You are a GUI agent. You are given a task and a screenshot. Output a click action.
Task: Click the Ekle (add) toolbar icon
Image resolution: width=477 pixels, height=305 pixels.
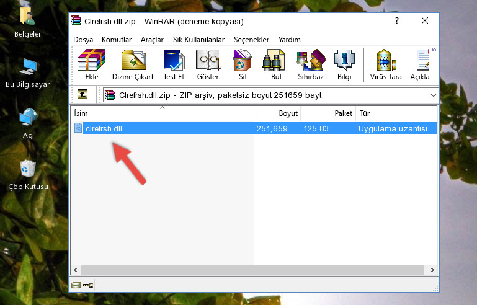coord(92,64)
